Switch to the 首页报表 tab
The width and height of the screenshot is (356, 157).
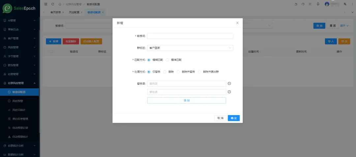point(55,12)
